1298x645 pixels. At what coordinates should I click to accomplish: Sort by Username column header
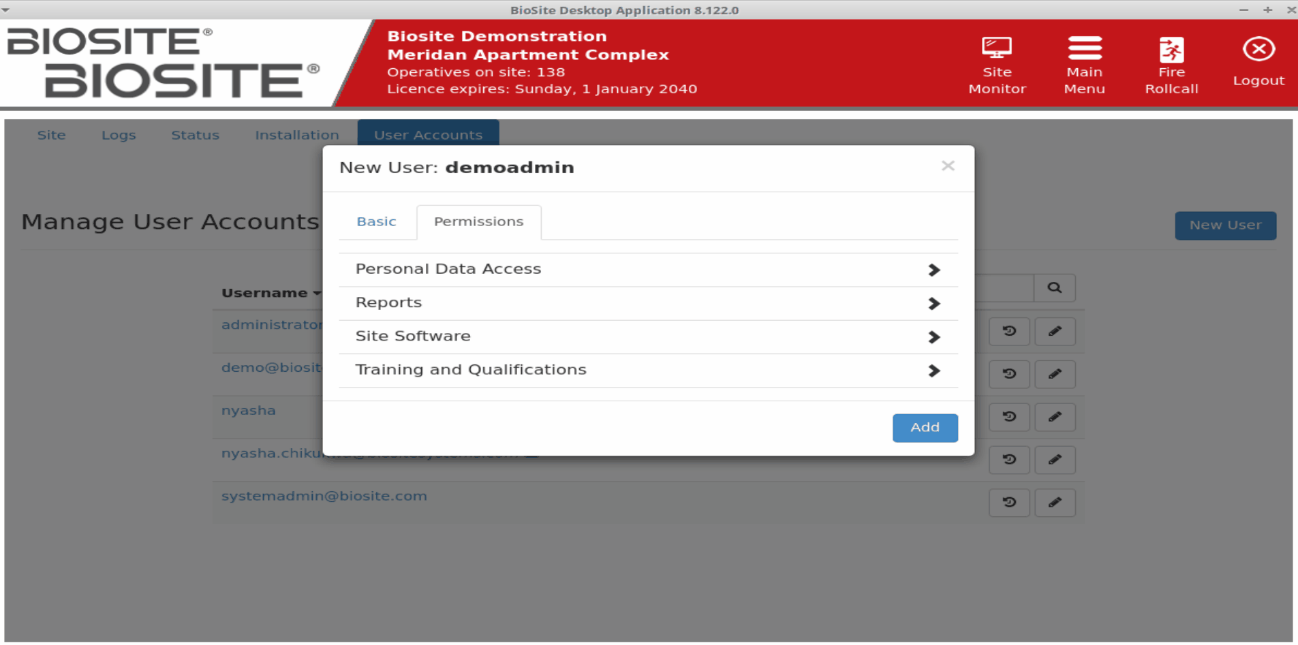click(x=270, y=293)
